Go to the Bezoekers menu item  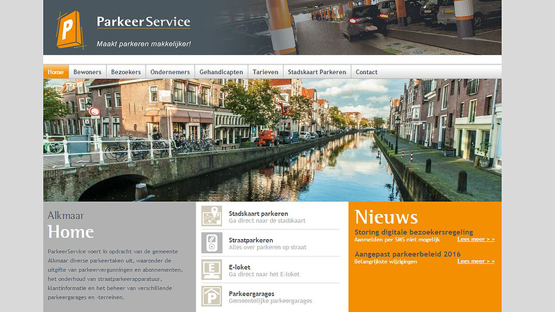coord(126,72)
